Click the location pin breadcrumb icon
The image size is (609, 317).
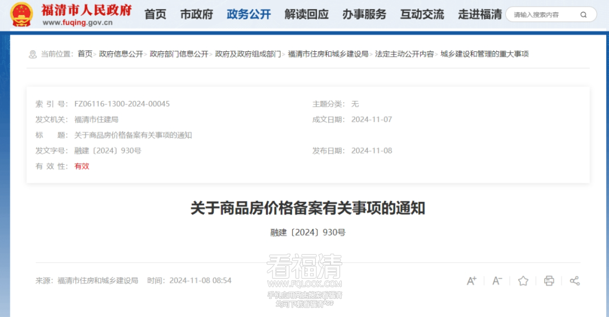32,54
